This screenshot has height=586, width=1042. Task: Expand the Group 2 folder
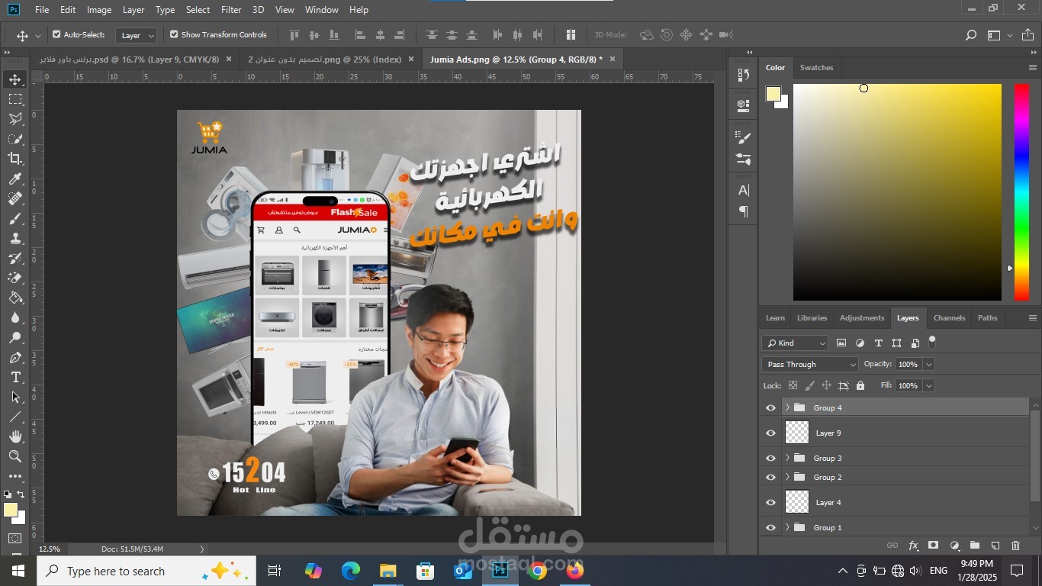click(787, 477)
